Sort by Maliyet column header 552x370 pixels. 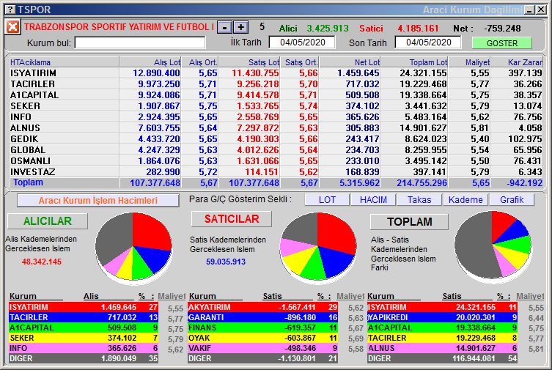[469, 62]
